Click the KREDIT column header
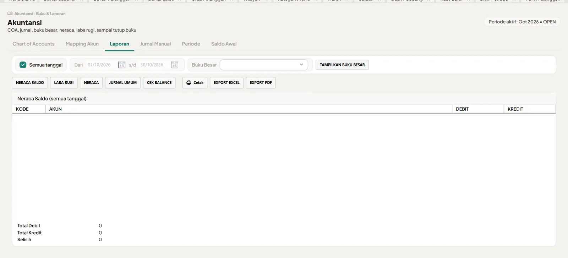Image resolution: width=568 pixels, height=258 pixels. pos(530,109)
